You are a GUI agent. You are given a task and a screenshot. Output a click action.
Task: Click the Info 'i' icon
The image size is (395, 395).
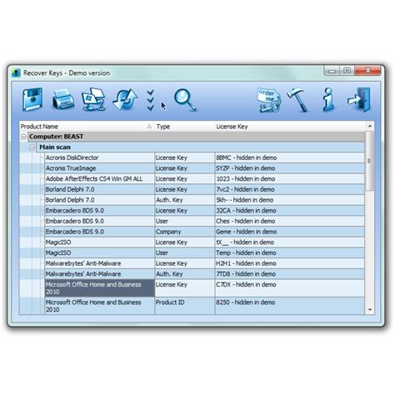[x=328, y=99]
